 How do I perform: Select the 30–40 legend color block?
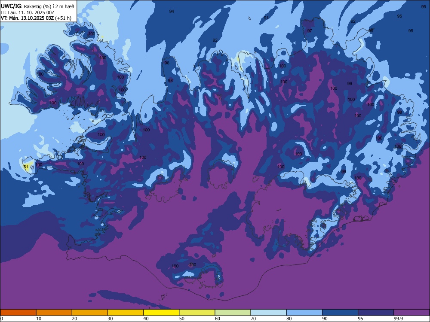(126, 313)
